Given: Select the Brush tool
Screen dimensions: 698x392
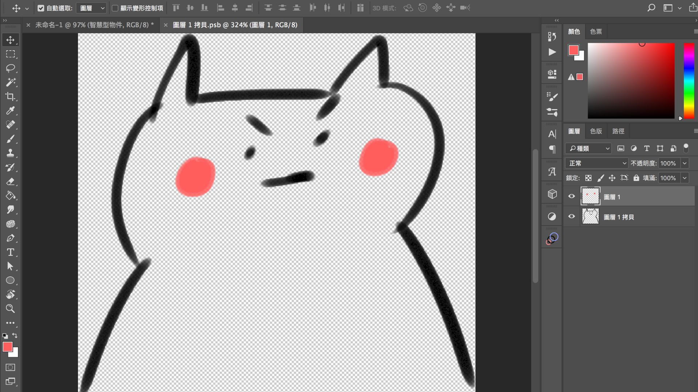Looking at the screenshot, I should (10, 139).
